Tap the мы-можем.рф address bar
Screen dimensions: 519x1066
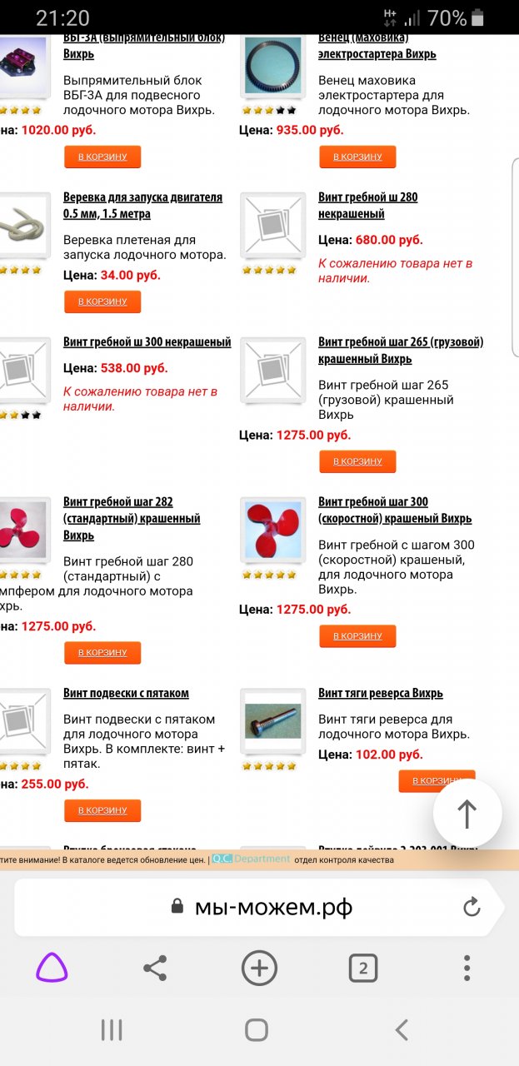coord(273,907)
